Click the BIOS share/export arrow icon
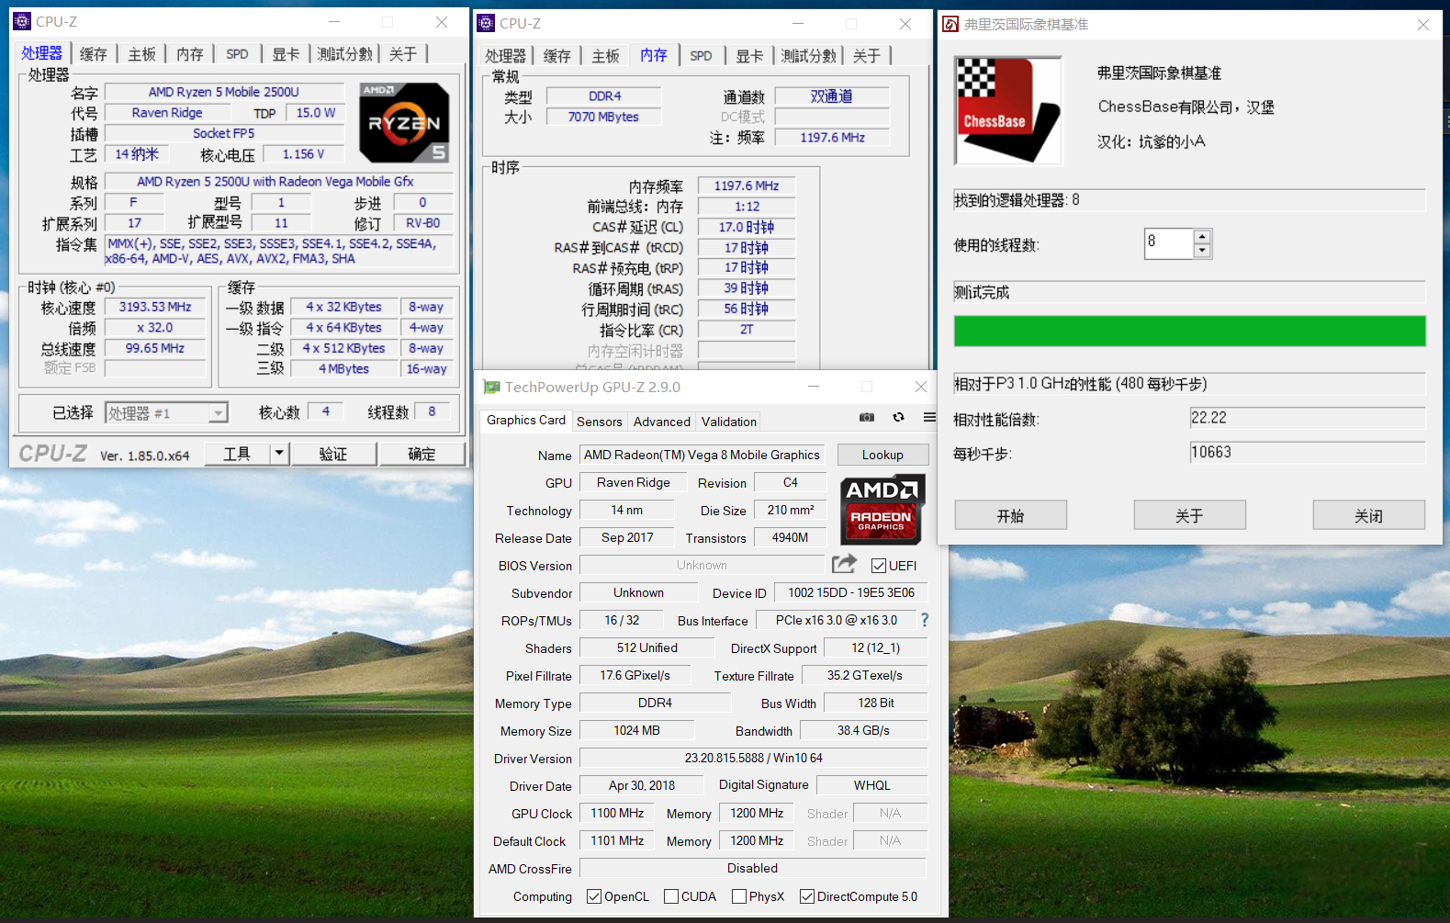 (x=844, y=564)
